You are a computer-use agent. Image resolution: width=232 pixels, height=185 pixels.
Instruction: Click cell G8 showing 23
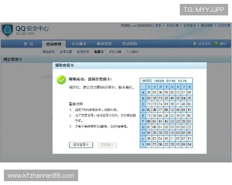coord(189,127)
